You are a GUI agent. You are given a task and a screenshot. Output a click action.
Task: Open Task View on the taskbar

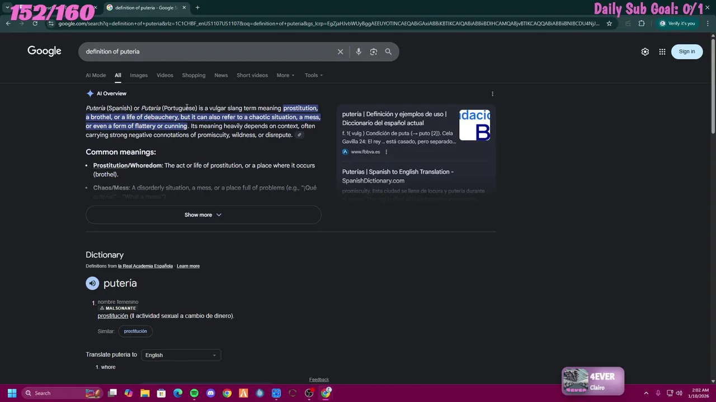(x=112, y=393)
